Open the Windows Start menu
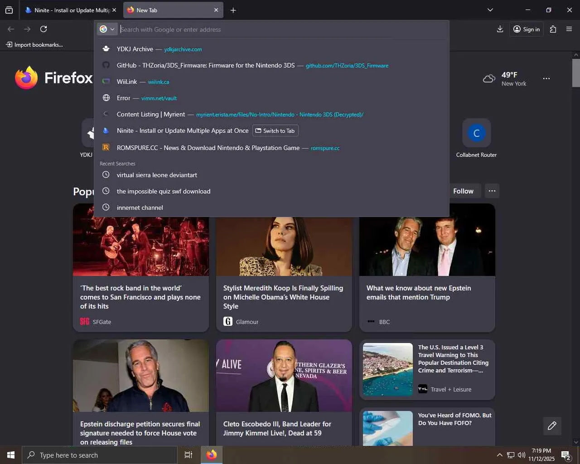 click(x=11, y=455)
